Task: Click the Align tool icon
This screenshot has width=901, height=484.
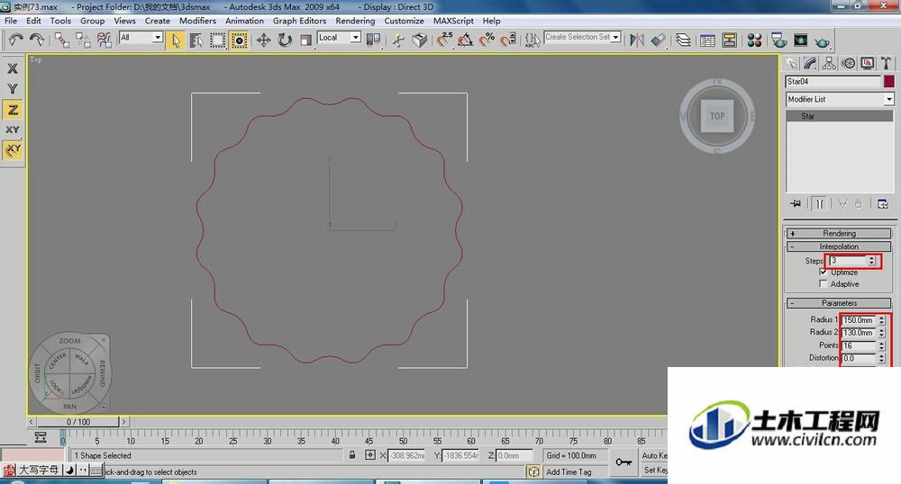Action: (658, 40)
